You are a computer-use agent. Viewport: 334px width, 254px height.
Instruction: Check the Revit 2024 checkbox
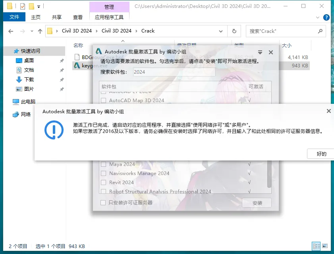(x=104, y=182)
